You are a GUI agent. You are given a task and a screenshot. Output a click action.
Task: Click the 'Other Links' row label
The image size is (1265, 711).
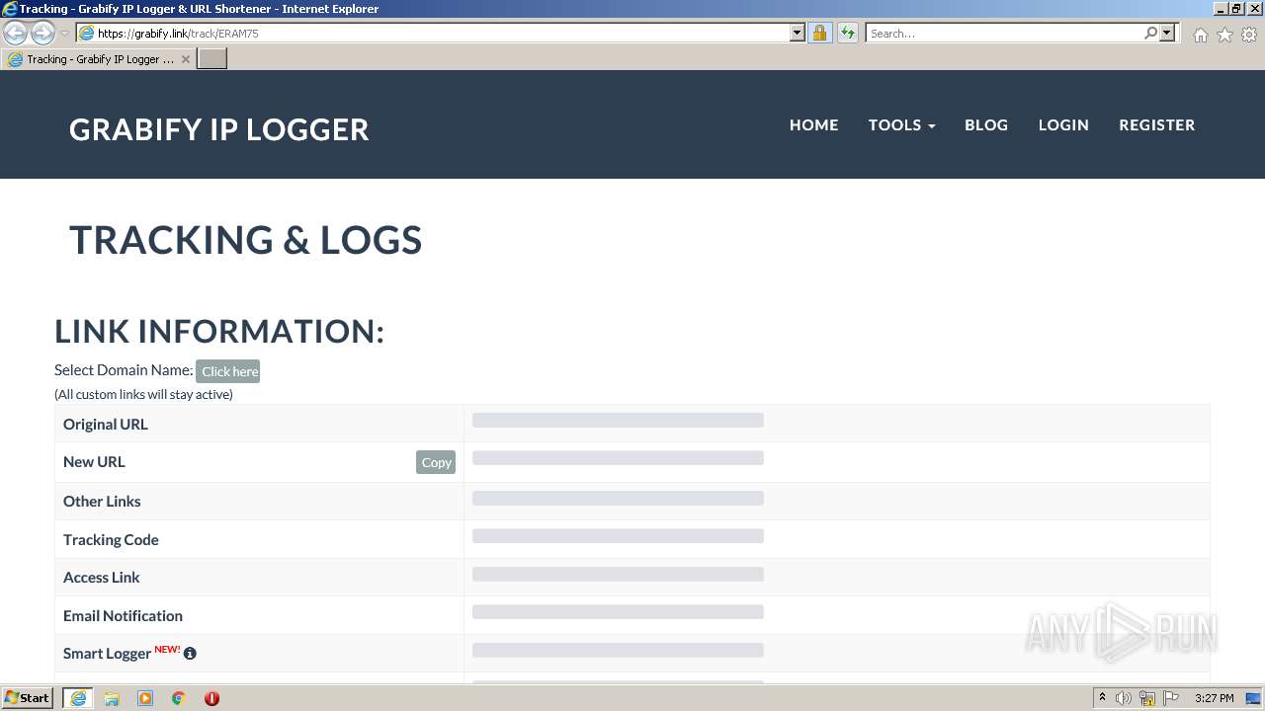pyautogui.click(x=102, y=501)
